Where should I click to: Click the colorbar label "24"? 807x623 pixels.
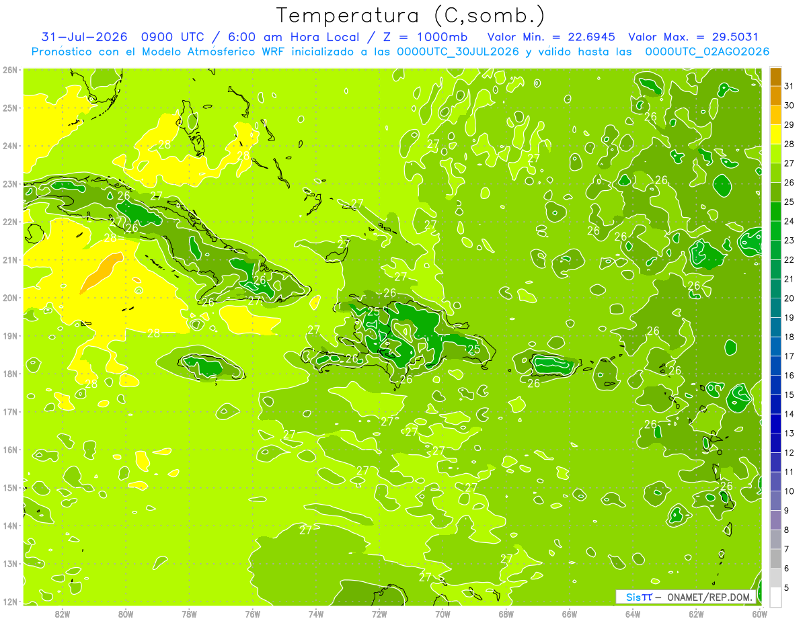tap(790, 221)
